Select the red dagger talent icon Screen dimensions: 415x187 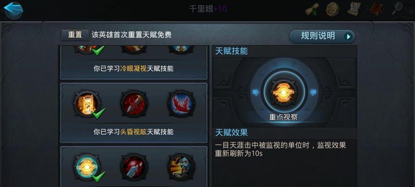pyautogui.click(x=134, y=104)
